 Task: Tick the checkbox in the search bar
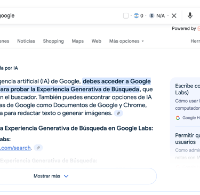click(x=126, y=15)
